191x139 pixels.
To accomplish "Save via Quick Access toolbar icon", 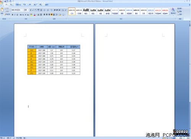I will tap(5, 1).
